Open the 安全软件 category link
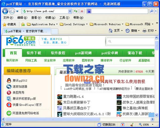This screenshot has height=128, width=160. pos(50,60)
